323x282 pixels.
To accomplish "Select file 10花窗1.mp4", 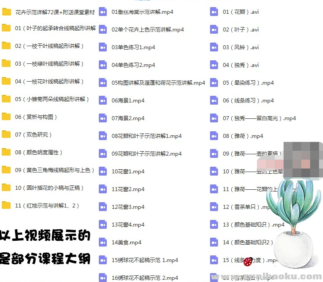I will [x=128, y=172].
